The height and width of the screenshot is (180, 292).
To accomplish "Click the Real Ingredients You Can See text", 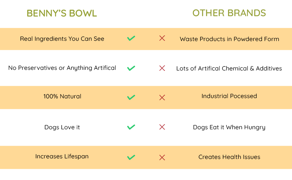I will point(62,39).
